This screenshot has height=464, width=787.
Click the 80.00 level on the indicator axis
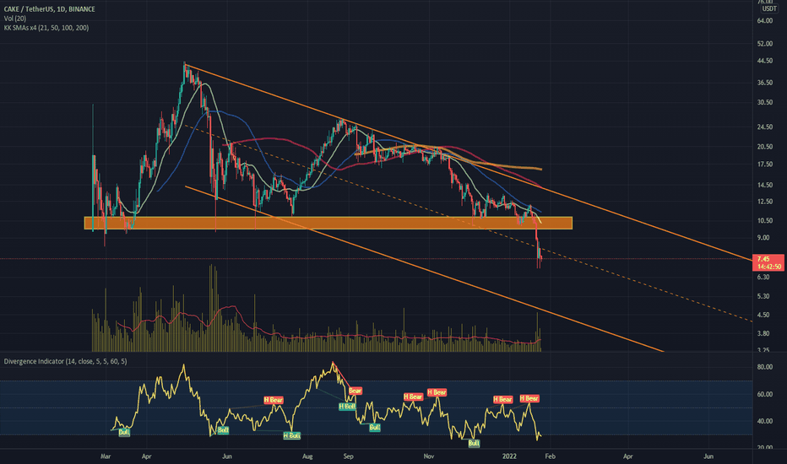point(765,367)
